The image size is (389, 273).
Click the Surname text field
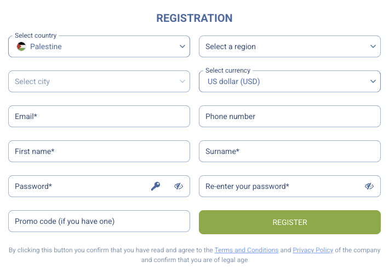click(289, 152)
